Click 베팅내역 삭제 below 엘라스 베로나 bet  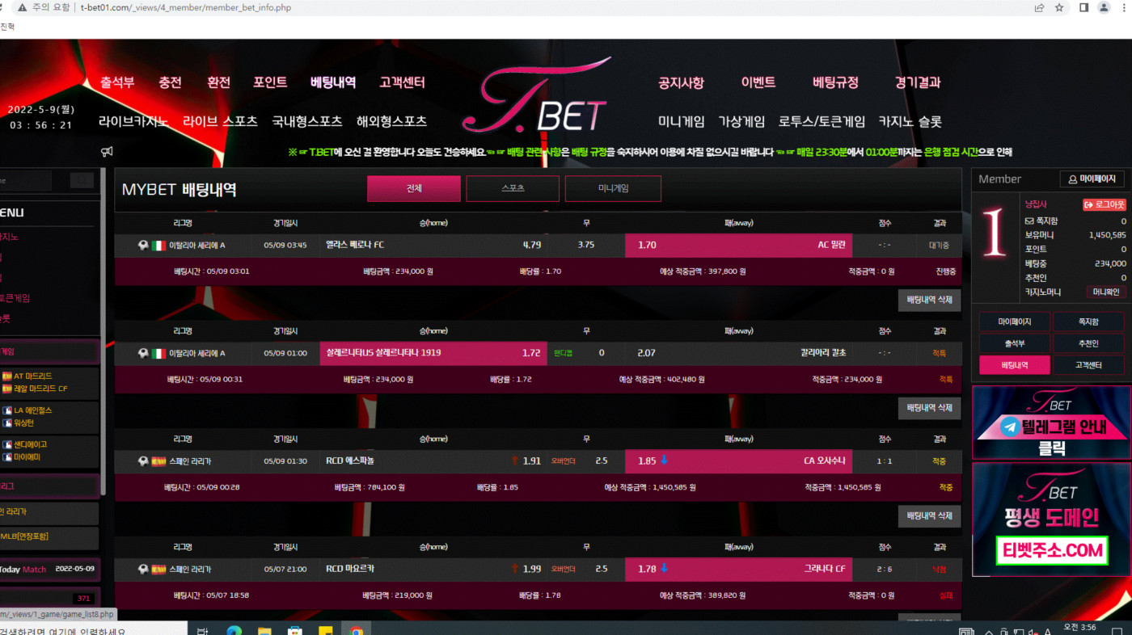point(929,300)
